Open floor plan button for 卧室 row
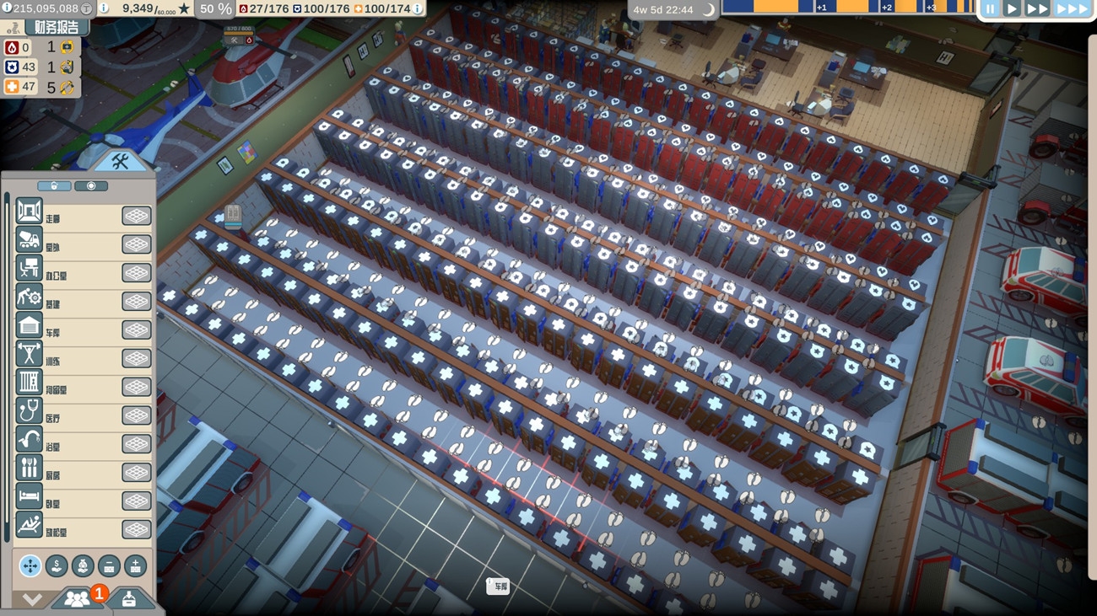Viewport: 1097px width, 616px height. click(x=137, y=501)
